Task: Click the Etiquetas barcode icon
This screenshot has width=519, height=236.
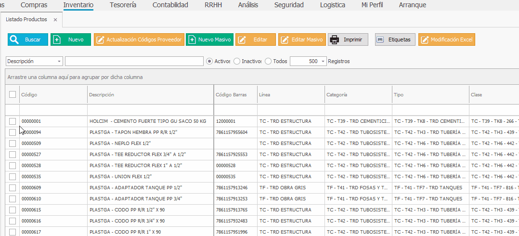Action: tap(381, 39)
